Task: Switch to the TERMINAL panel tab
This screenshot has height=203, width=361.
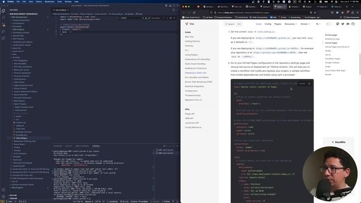Action: click(96, 146)
